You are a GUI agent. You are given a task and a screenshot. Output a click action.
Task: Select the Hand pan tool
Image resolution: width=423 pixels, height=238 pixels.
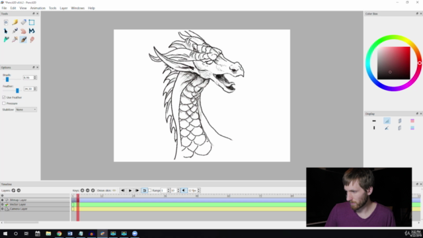click(24, 31)
